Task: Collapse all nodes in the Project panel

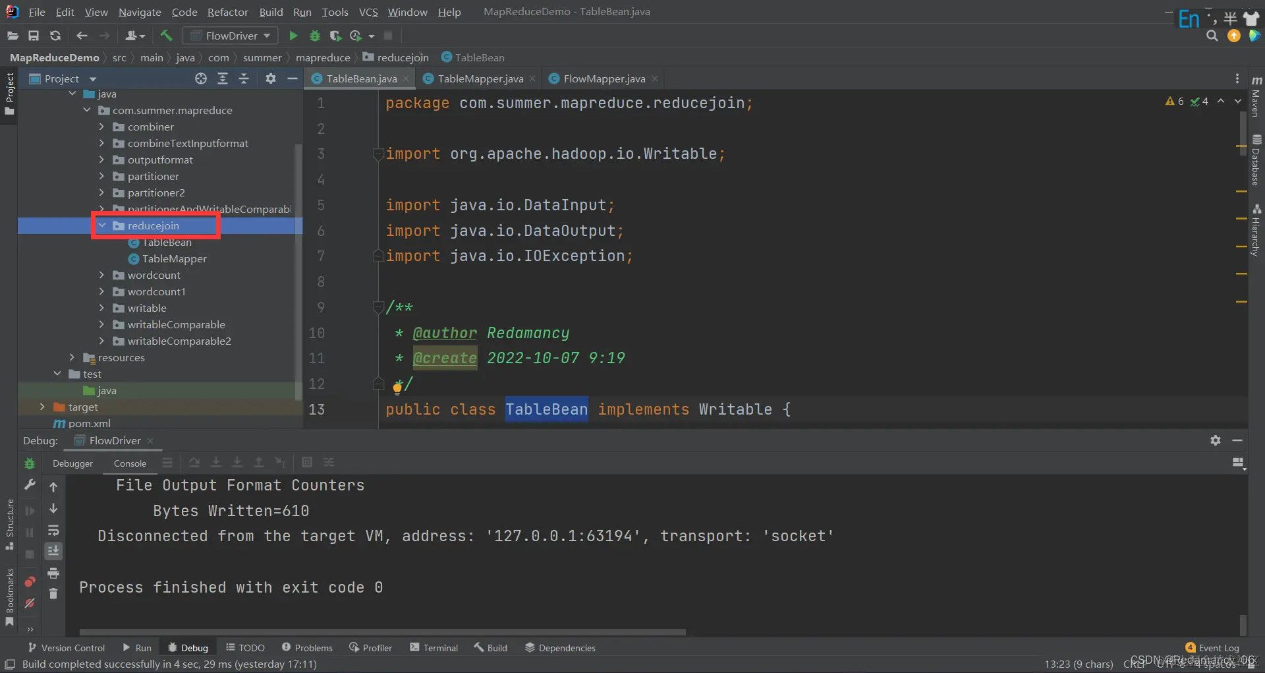Action: click(244, 78)
